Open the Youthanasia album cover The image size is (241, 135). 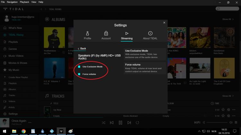(54, 37)
